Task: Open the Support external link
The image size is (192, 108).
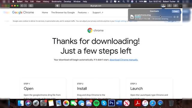Action: pyautogui.click(x=98, y=13)
